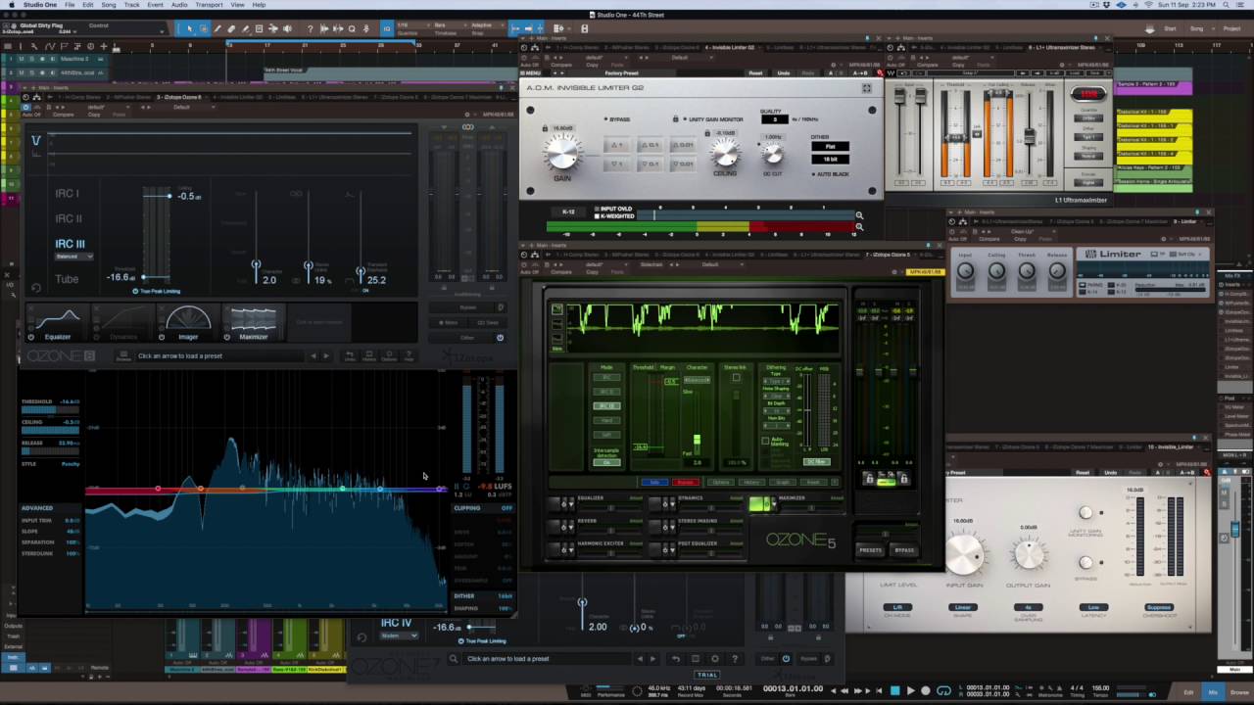This screenshot has width=1254, height=705.
Task: Click the upper magnifier icon on Invisible Limiter meter
Action: pos(859,215)
